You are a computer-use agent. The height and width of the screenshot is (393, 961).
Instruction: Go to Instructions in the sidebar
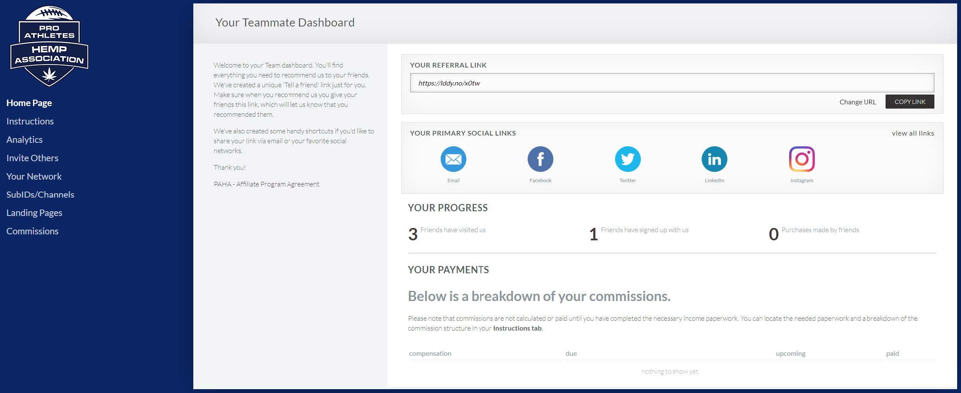pyautogui.click(x=30, y=121)
